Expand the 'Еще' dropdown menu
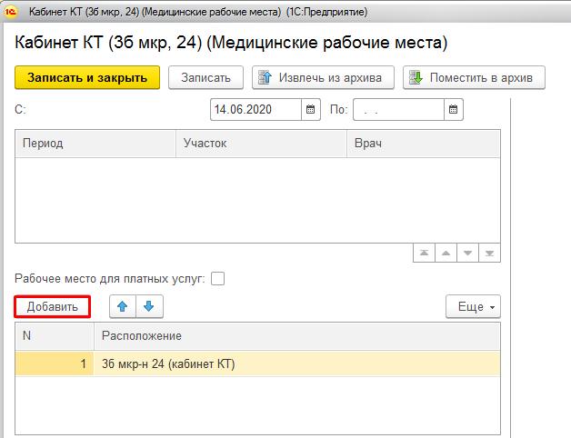Screen dimensions: 571x438 (473, 307)
